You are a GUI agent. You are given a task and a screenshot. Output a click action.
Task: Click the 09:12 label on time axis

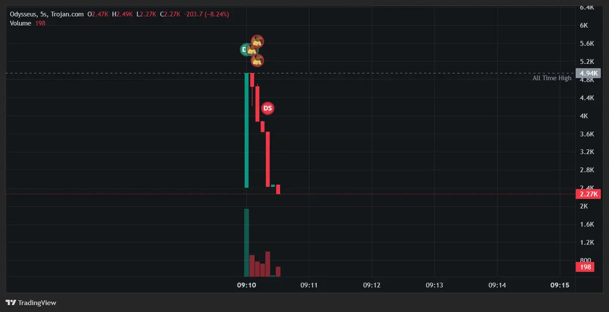(371, 286)
